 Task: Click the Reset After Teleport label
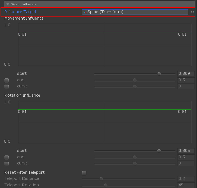pos(25,172)
